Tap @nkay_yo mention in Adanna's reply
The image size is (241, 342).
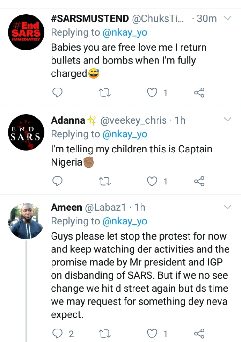pyautogui.click(x=125, y=134)
